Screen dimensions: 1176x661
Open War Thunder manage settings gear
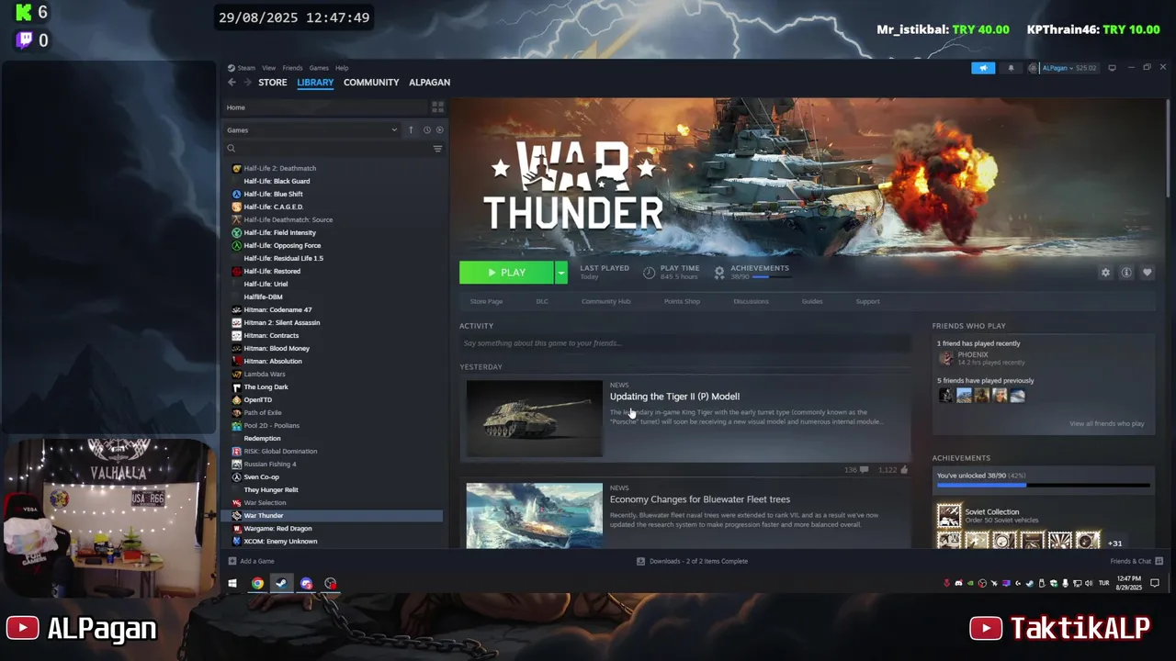pyautogui.click(x=1105, y=273)
